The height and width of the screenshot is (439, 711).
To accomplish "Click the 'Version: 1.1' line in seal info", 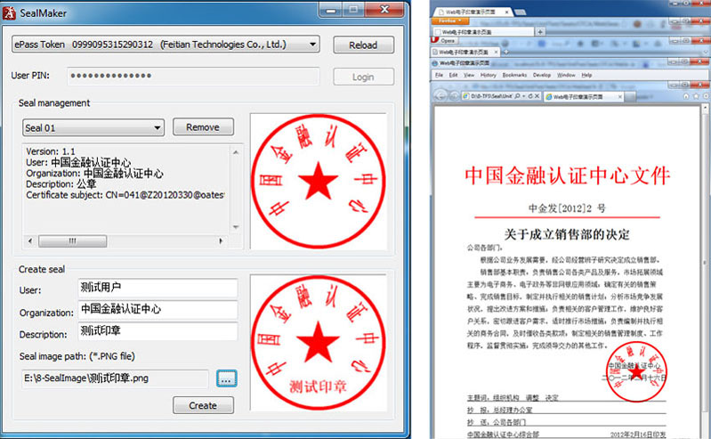I will [51, 151].
